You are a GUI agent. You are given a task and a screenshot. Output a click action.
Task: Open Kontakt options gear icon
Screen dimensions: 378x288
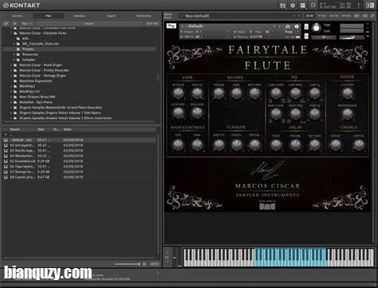[293, 6]
